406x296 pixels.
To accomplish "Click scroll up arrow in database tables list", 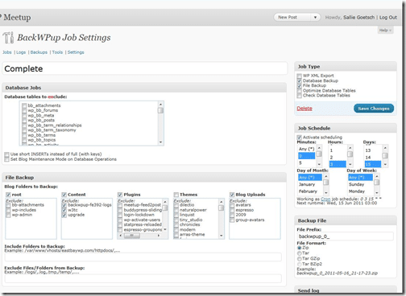I will pyautogui.click(x=160, y=104).
